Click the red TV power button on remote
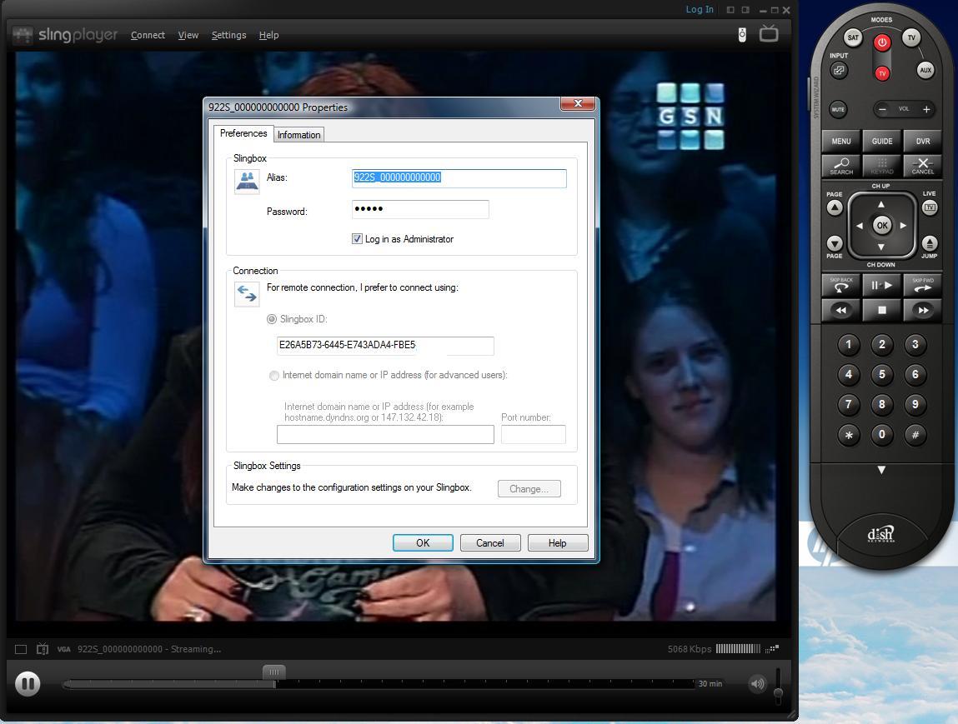The image size is (958, 724). click(x=881, y=73)
